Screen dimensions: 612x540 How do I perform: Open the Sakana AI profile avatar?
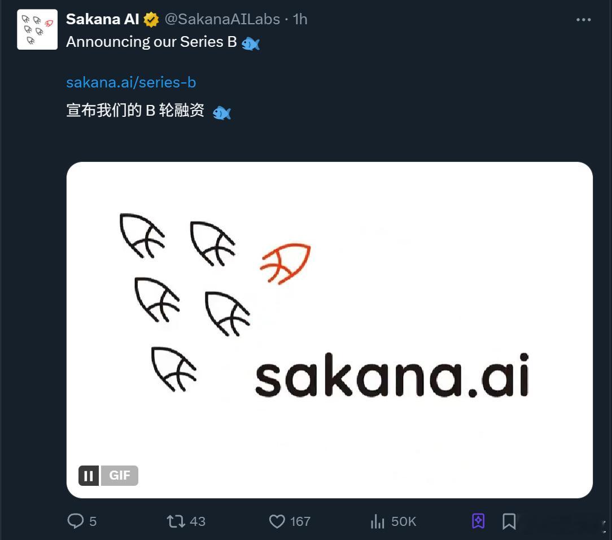point(37,29)
